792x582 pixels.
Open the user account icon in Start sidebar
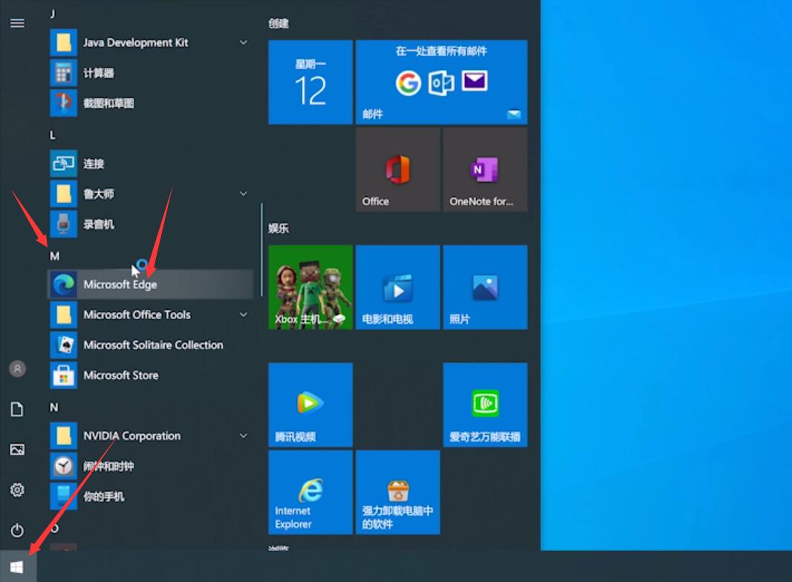17,369
